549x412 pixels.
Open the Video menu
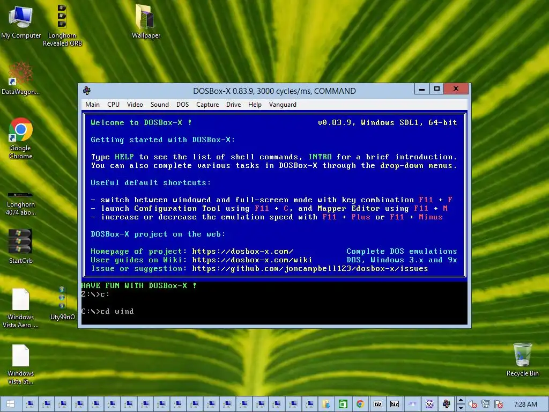point(135,105)
